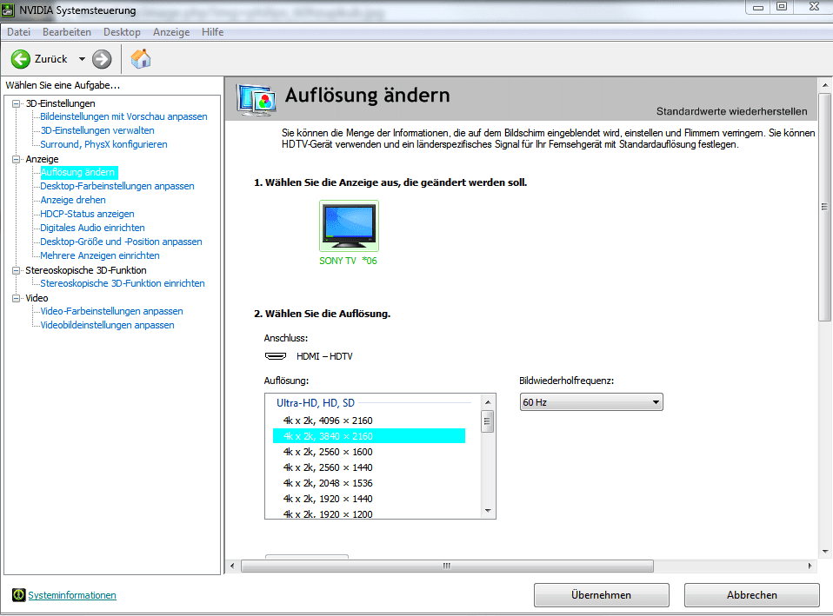Viewport: 833px width, 616px height.
Task: Open Desktop-Größe und -Position anpassen
Action: [x=121, y=241]
